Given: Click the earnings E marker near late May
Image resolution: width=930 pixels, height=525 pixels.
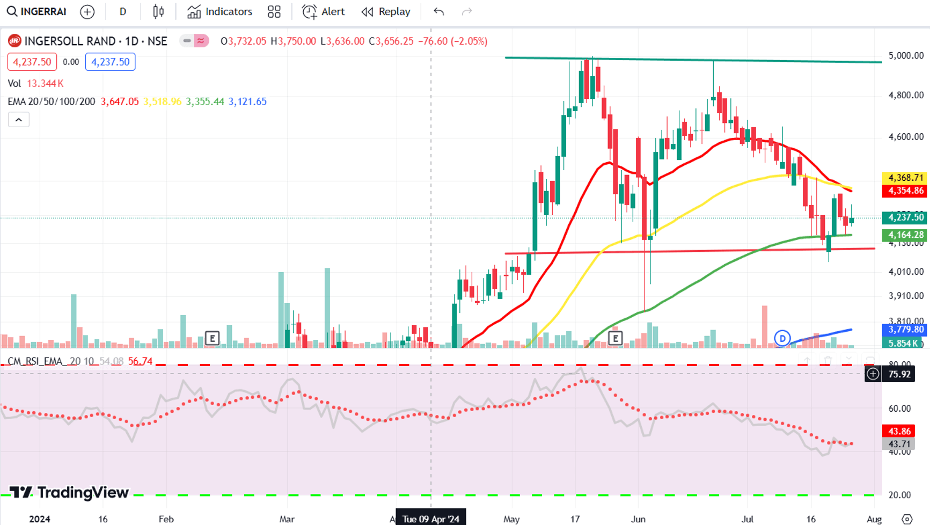Looking at the screenshot, I should pos(615,338).
